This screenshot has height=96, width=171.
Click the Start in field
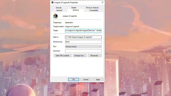83,37
